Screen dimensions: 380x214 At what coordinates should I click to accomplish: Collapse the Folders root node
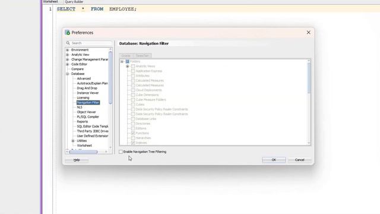(x=122, y=61)
